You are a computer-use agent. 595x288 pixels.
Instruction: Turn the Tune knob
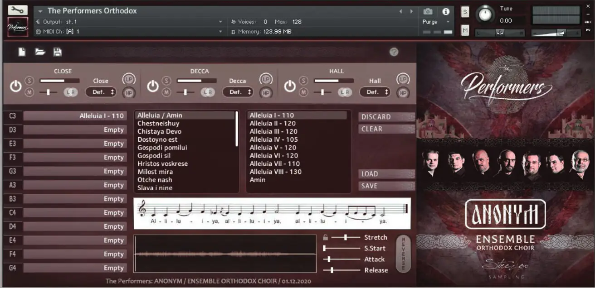485,15
